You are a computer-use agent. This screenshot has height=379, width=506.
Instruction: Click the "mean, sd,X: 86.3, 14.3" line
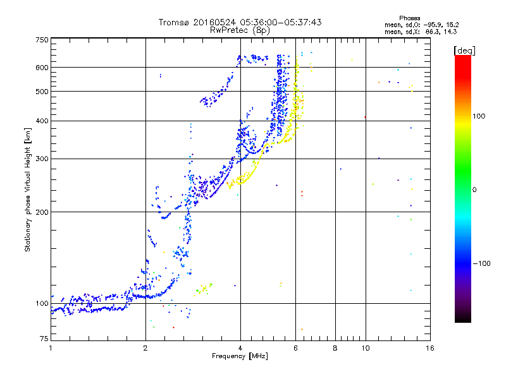421,32
